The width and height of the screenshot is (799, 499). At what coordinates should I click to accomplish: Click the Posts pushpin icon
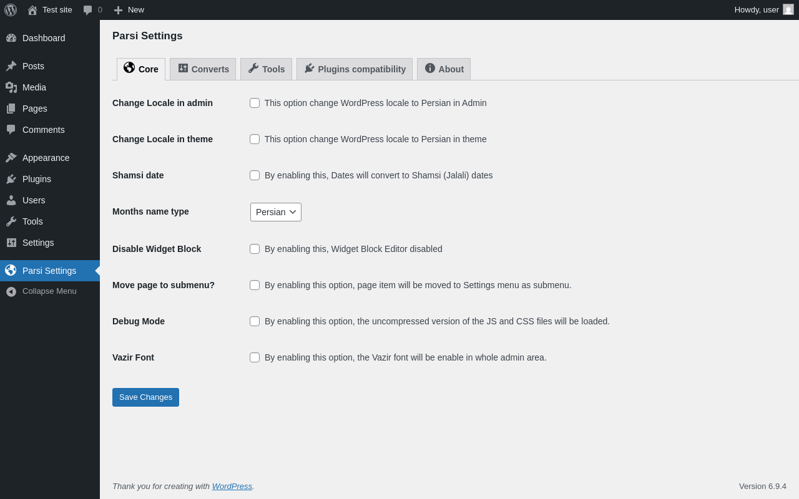tap(11, 66)
